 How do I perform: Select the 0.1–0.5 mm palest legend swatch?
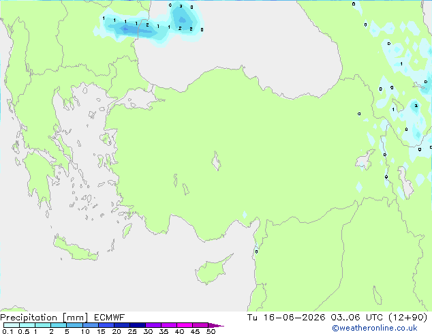pos(12,325)
